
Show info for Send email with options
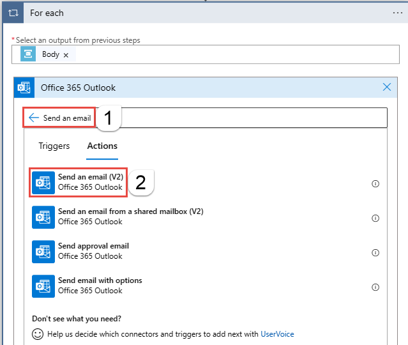[x=375, y=287]
